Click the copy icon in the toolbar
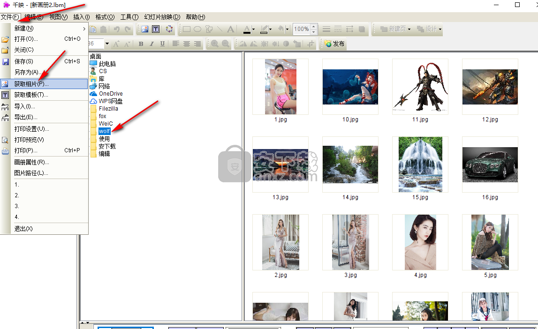The height and width of the screenshot is (329, 538). point(93,29)
